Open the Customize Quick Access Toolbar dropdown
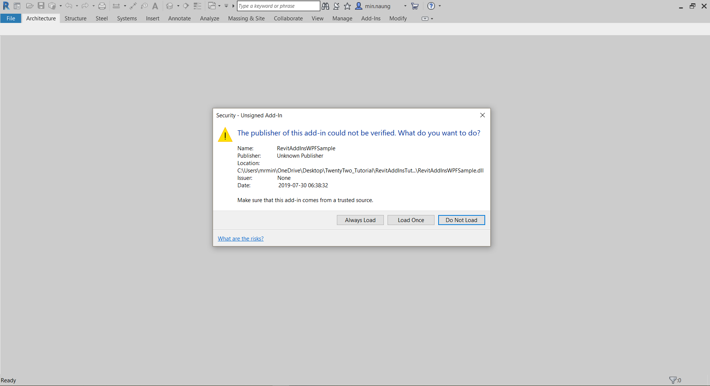The width and height of the screenshot is (710, 386). click(x=226, y=6)
